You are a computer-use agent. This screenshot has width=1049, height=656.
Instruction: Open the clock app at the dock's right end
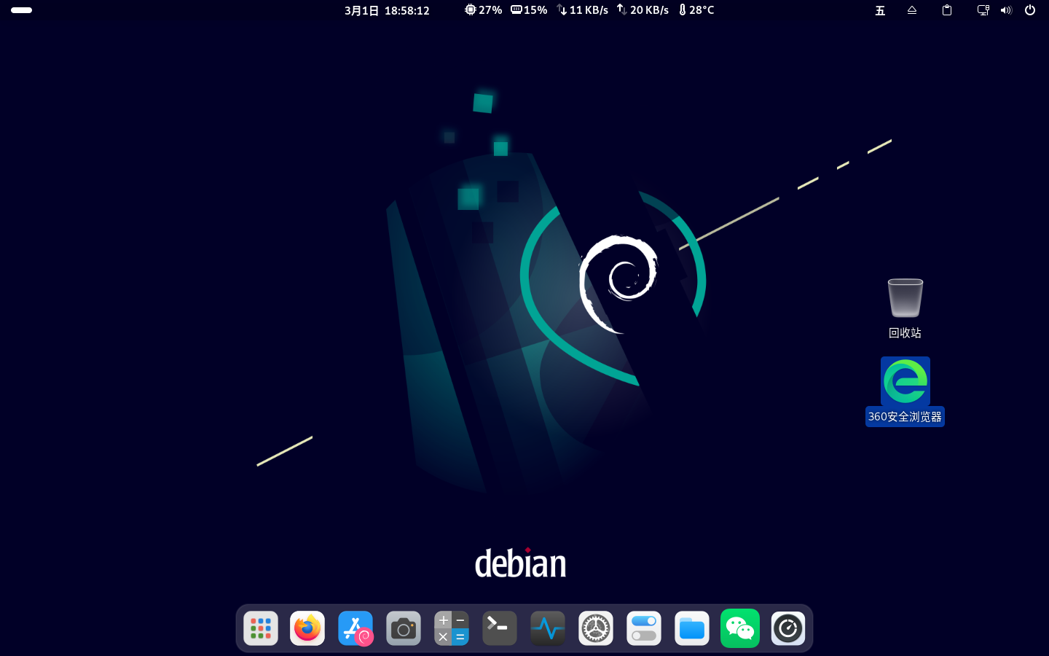(787, 628)
